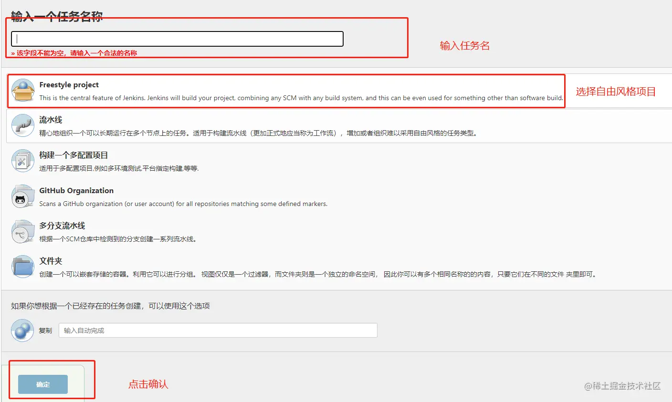Click the 复制 label
This screenshot has width=672, height=402.
[45, 330]
